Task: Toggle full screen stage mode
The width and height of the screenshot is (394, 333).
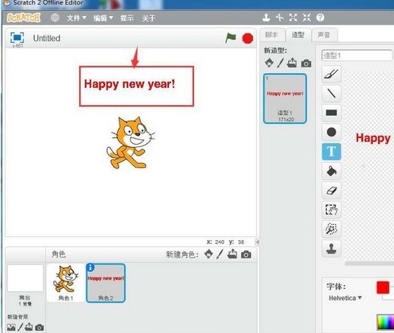Action: [17, 38]
